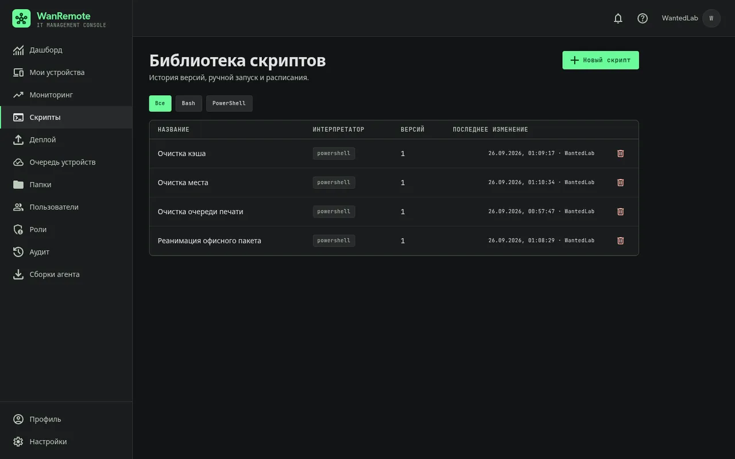Click timestamp 26.09.2026, 01:09:17
Image resolution: width=735 pixels, height=459 pixels.
pyautogui.click(x=521, y=153)
